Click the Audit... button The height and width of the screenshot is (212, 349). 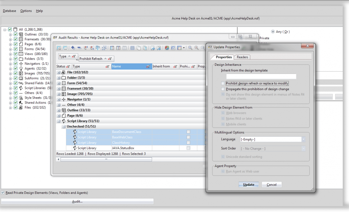pyautogui.click(x=77, y=202)
